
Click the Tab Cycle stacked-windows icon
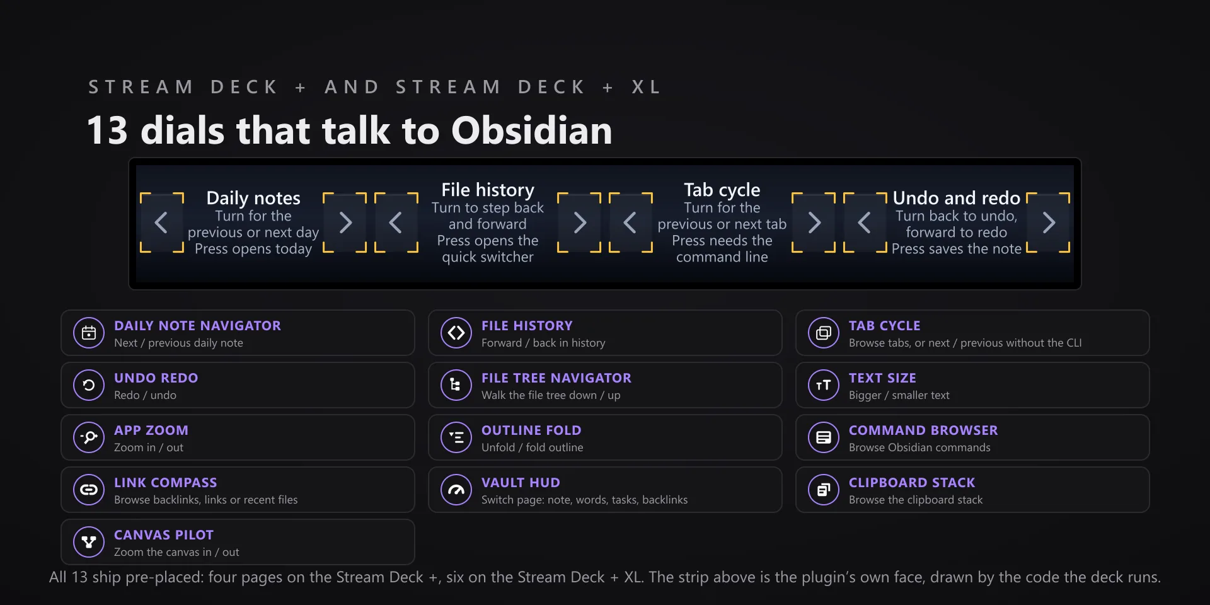click(824, 333)
